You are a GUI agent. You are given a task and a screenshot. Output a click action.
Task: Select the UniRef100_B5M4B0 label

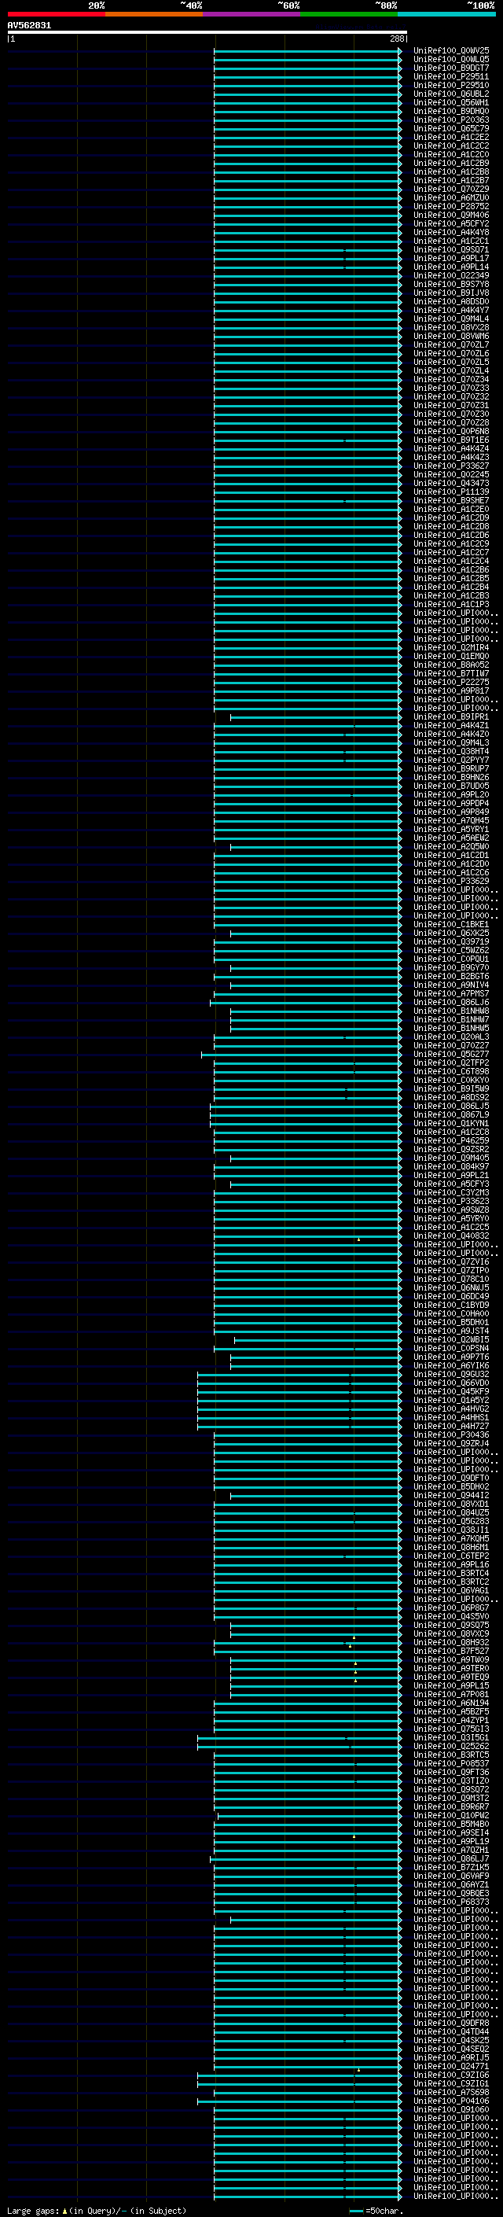(451, 1824)
